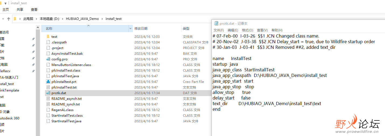
Task: Click the Notepad icon in protk.dat title bar
Action: (x=216, y=24)
